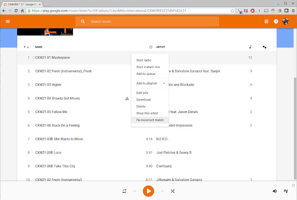This screenshot has width=297, height=200.
Task: Toggle shuffle playback
Action: [173, 191]
